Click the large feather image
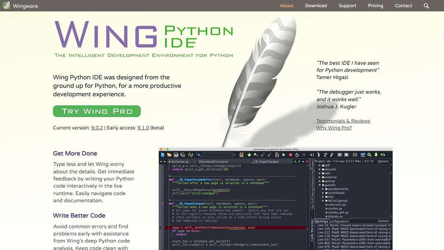 (259, 79)
